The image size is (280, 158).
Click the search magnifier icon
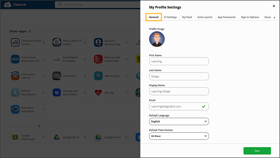[60, 4]
